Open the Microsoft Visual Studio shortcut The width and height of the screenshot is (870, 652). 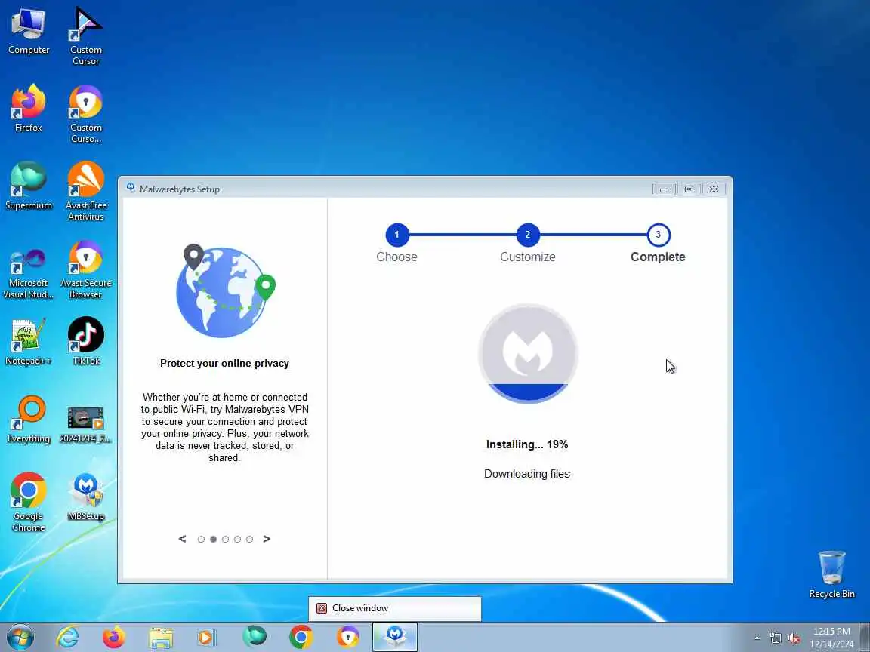pos(28,272)
